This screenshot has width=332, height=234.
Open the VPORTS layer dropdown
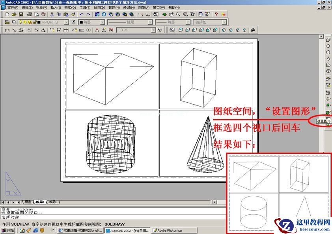(x=67, y=22)
